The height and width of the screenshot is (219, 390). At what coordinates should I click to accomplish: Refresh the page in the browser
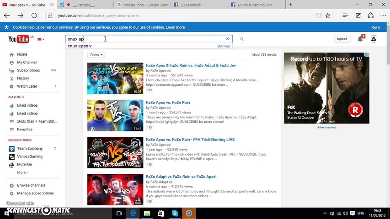34,16
